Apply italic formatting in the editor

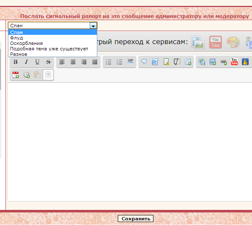(26, 62)
